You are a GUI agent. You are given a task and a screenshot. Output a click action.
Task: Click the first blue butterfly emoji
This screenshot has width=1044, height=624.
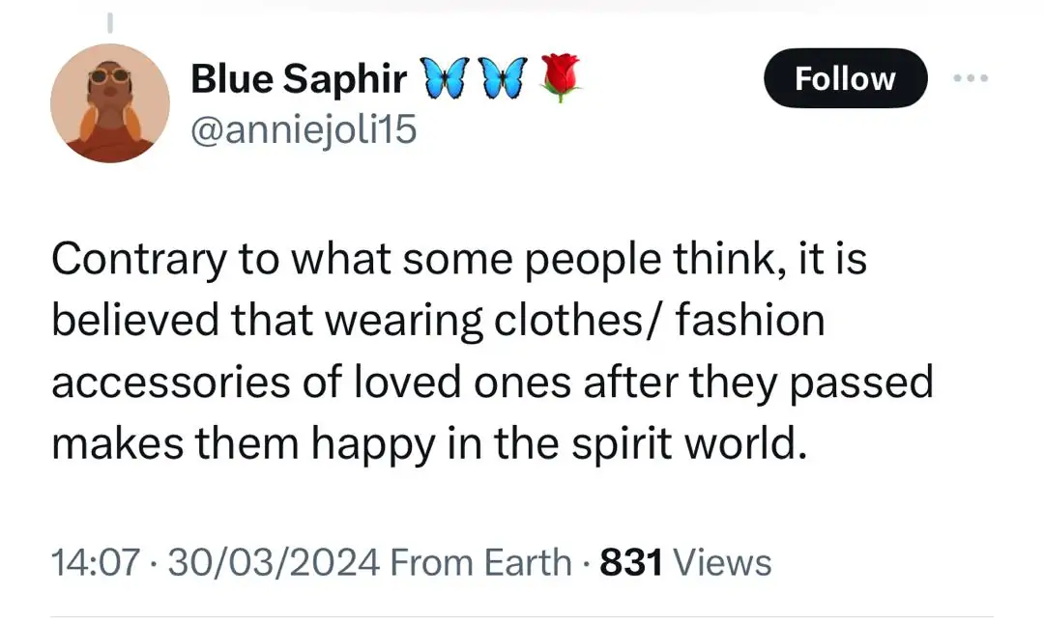(x=444, y=78)
